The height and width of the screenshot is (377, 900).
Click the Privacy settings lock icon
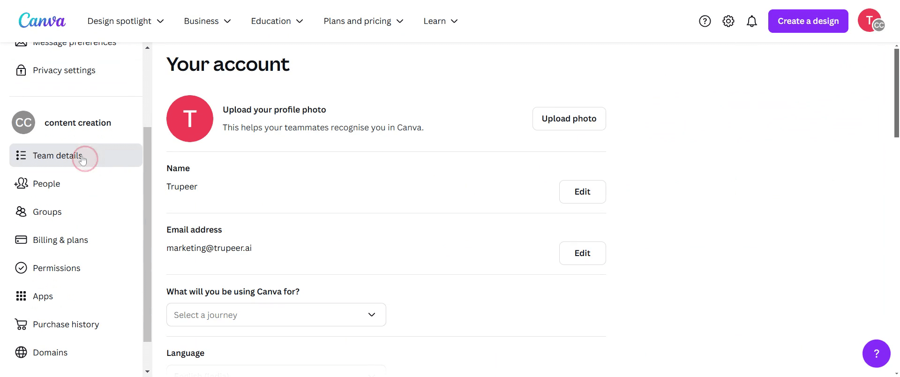21,70
